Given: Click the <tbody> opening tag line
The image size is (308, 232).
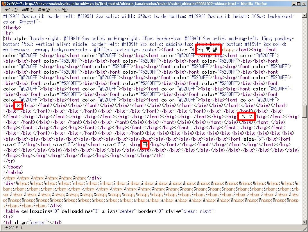Looking at the screenshot, I should tap(12, 28).
